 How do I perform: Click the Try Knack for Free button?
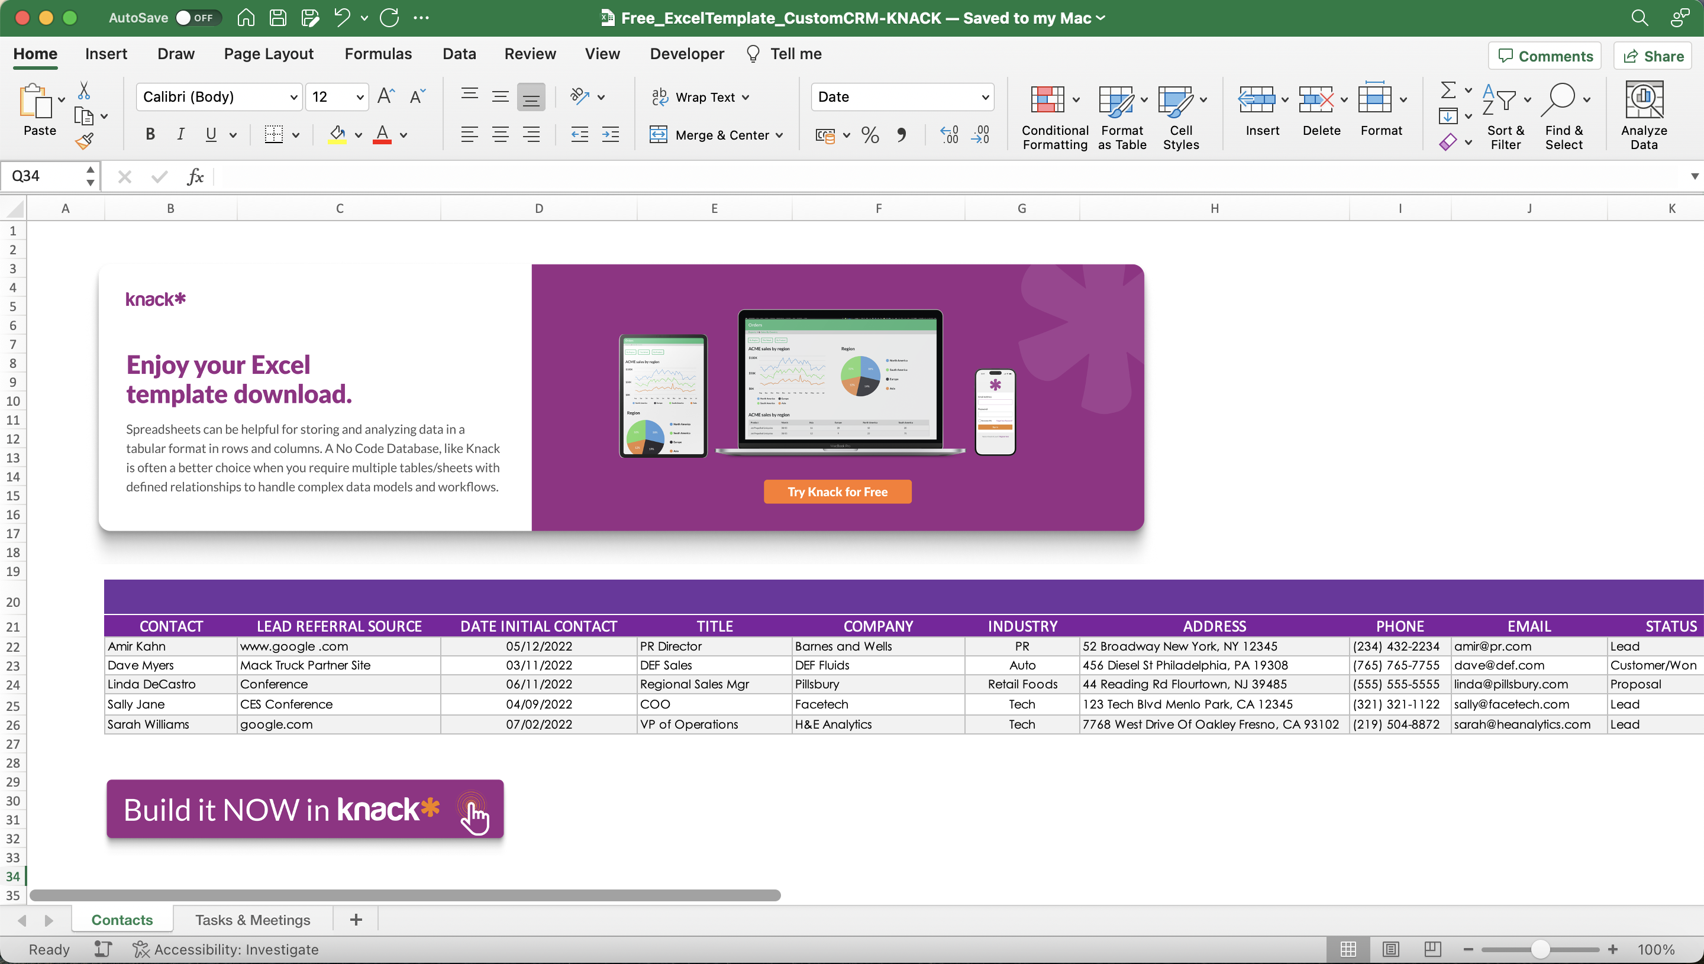click(837, 491)
